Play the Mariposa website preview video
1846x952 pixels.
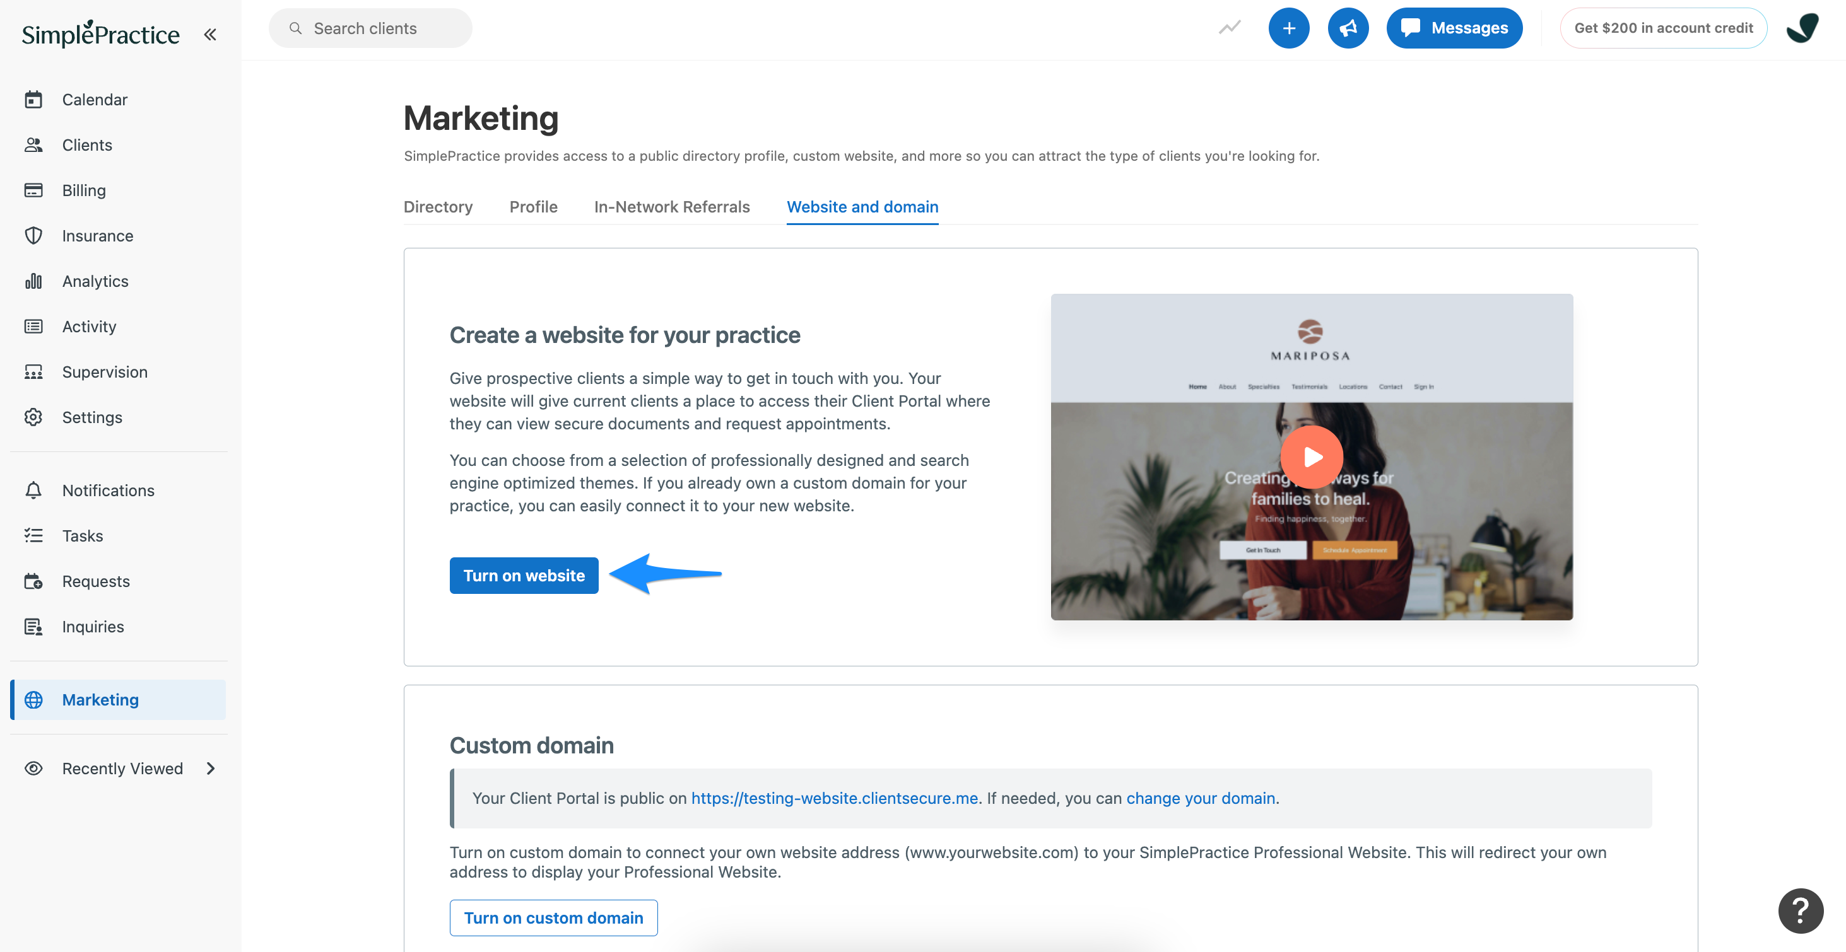click(1312, 457)
